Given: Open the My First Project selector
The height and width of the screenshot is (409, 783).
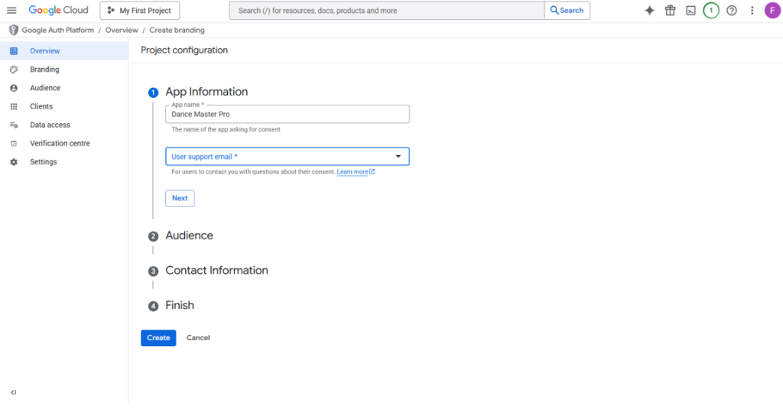Looking at the screenshot, I should click(x=140, y=11).
